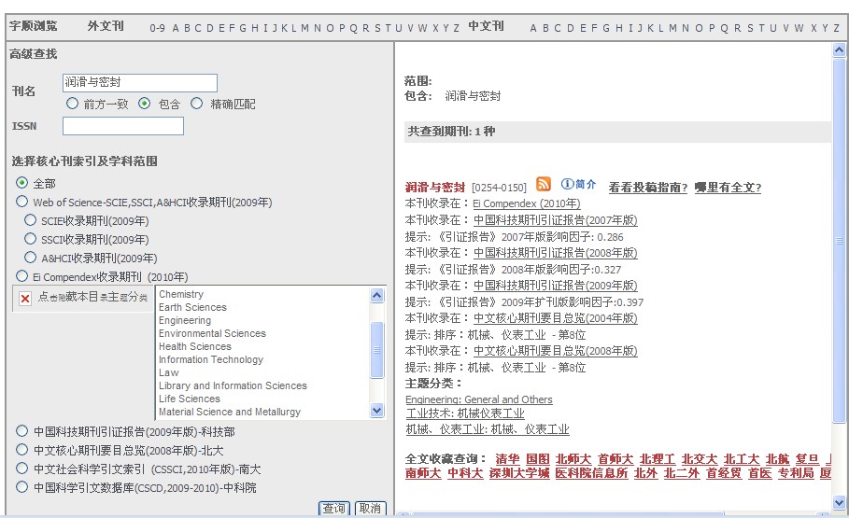The width and height of the screenshot is (849, 518).
Task: Pick Life Sciences in the subject list
Action: point(190,399)
